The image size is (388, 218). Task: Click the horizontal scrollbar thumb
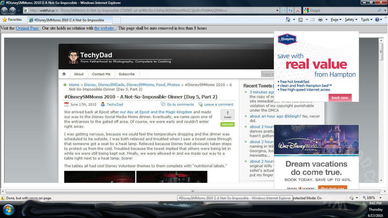193,191
